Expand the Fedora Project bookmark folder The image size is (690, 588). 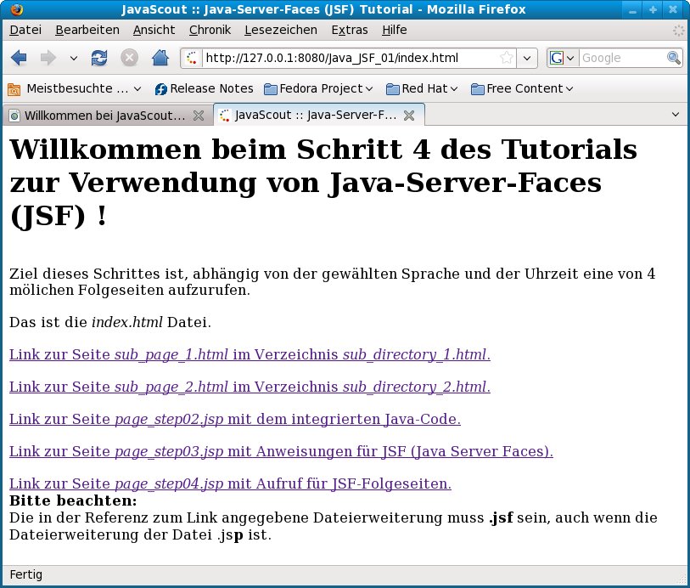[319, 88]
